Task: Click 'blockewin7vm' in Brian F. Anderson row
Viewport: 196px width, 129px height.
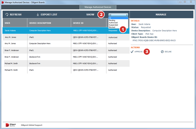Action: (x=35, y=57)
